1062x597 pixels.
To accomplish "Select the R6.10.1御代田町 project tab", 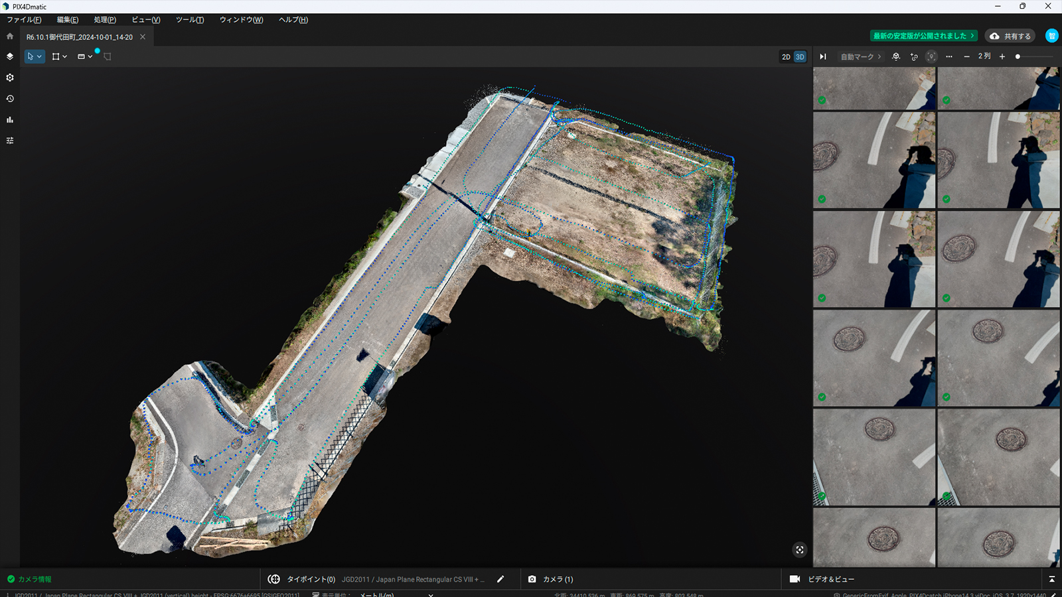I will coord(80,37).
